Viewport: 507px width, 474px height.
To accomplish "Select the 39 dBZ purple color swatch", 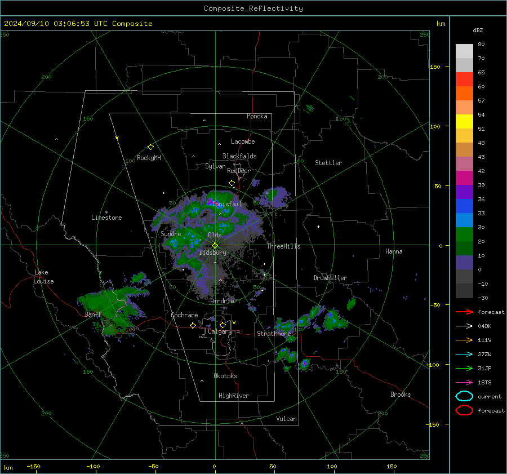I will click(x=464, y=192).
